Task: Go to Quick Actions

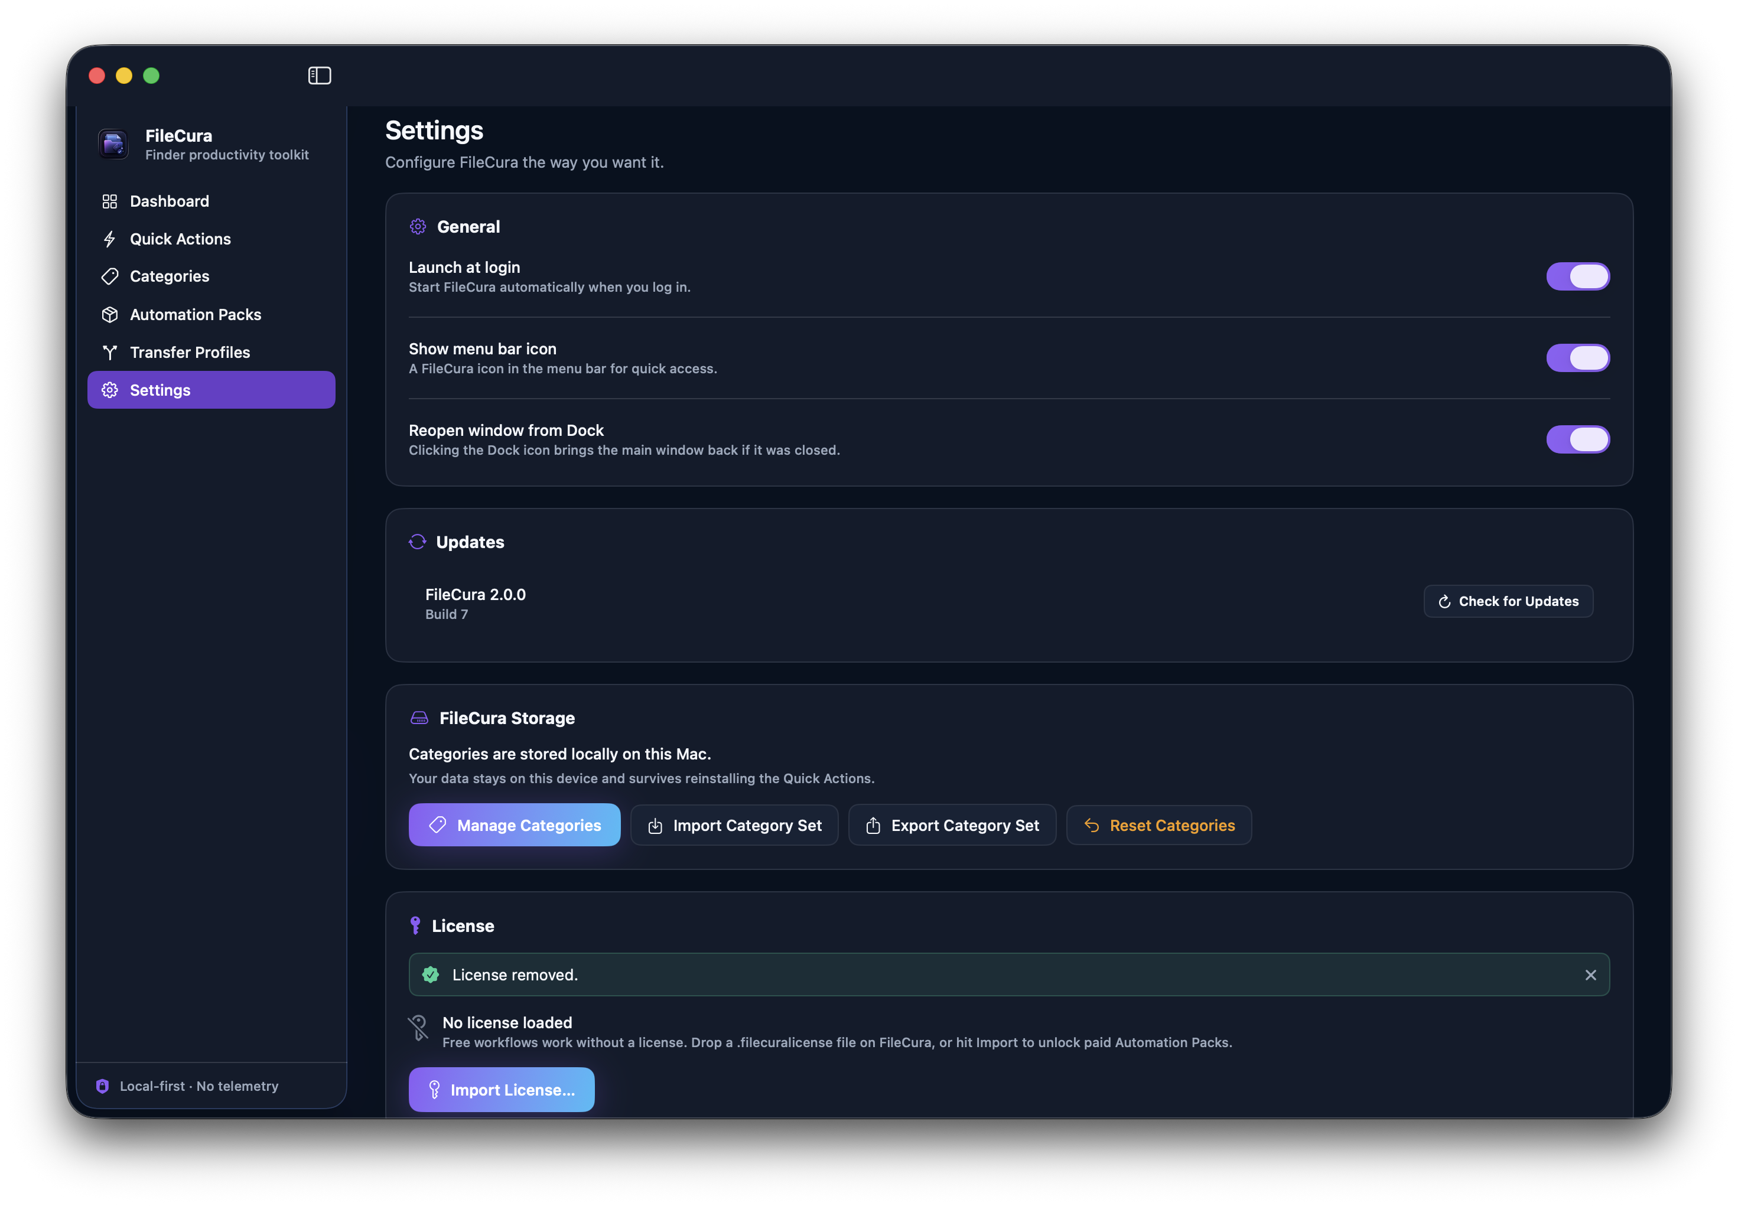Action: click(211, 239)
